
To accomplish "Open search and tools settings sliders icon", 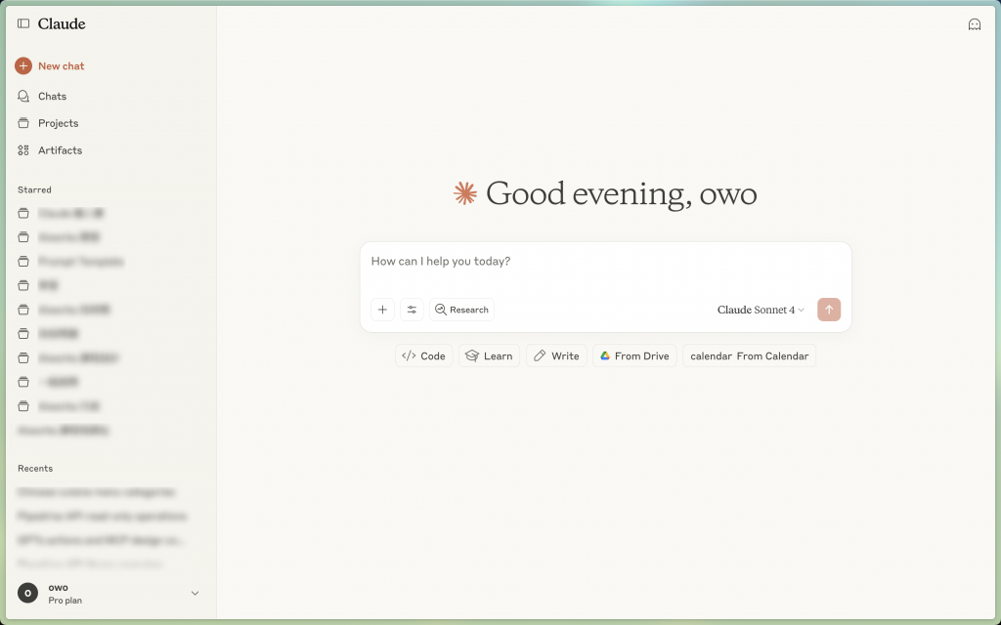I will 412,310.
